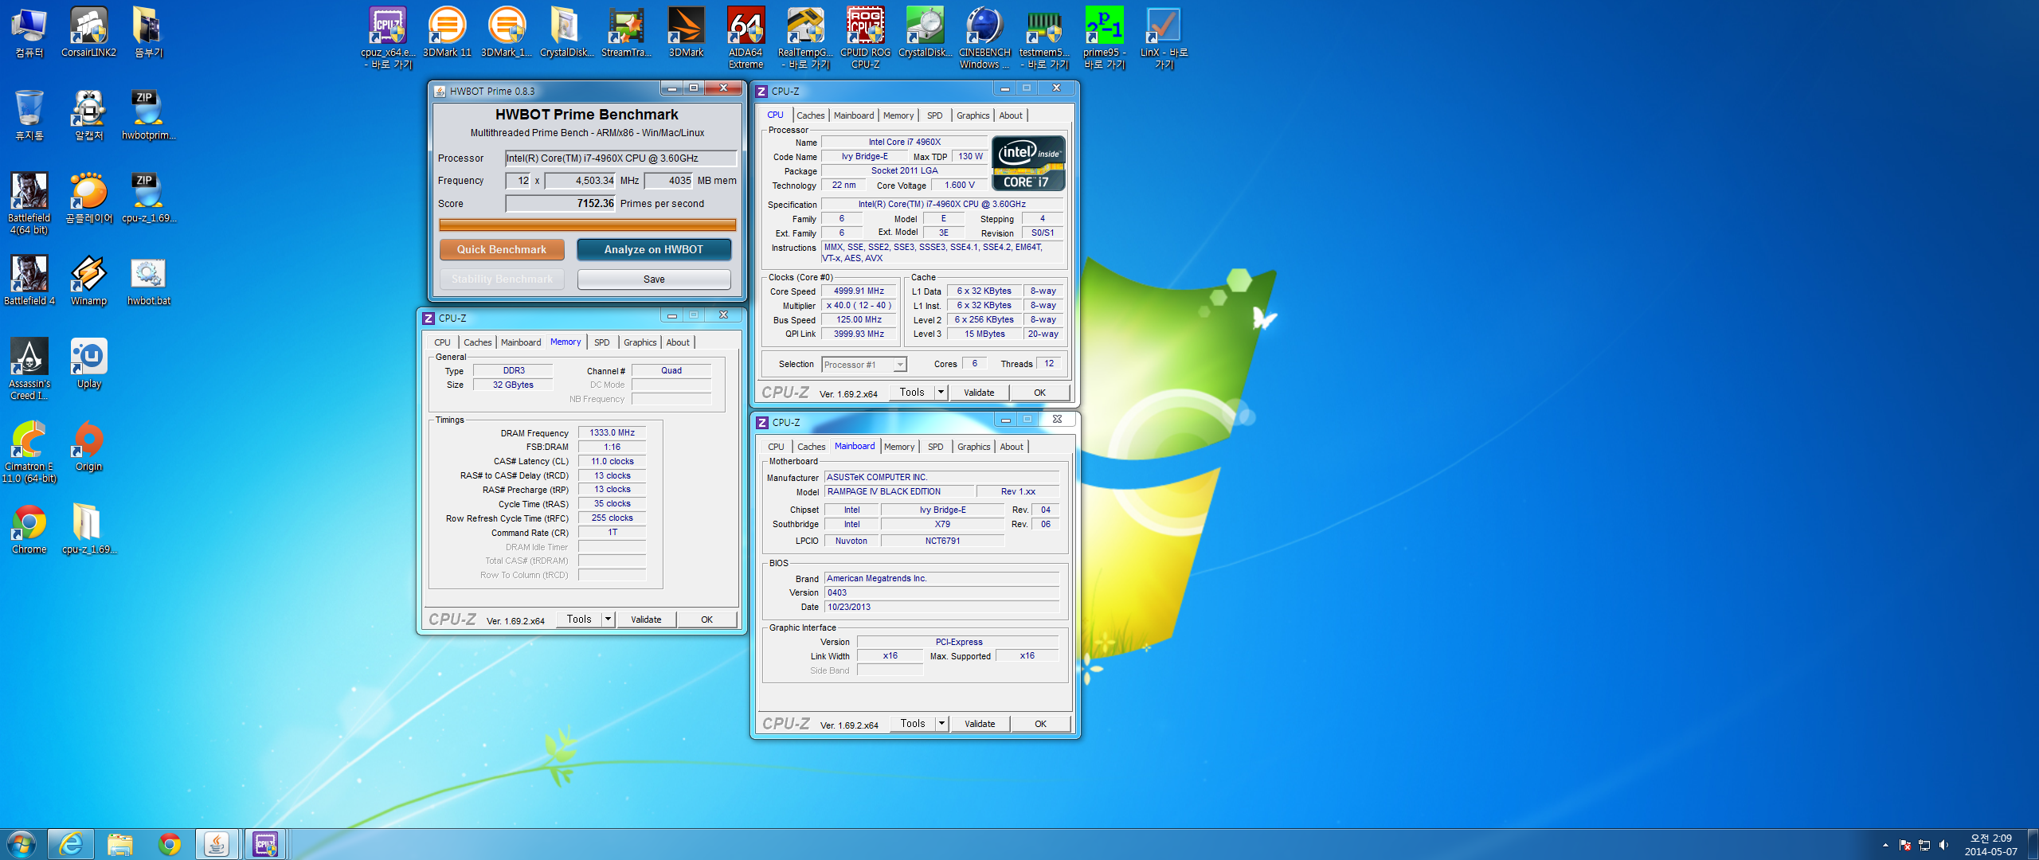
Task: Expand Tools dropdown arrow in CPU window
Action: pos(941,393)
